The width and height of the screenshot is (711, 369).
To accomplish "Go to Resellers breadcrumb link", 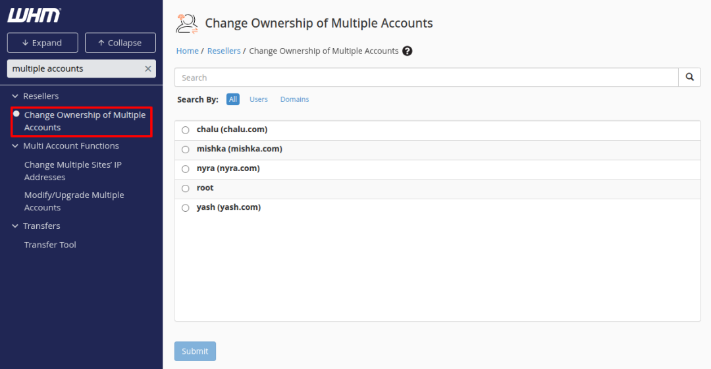I will (x=224, y=51).
